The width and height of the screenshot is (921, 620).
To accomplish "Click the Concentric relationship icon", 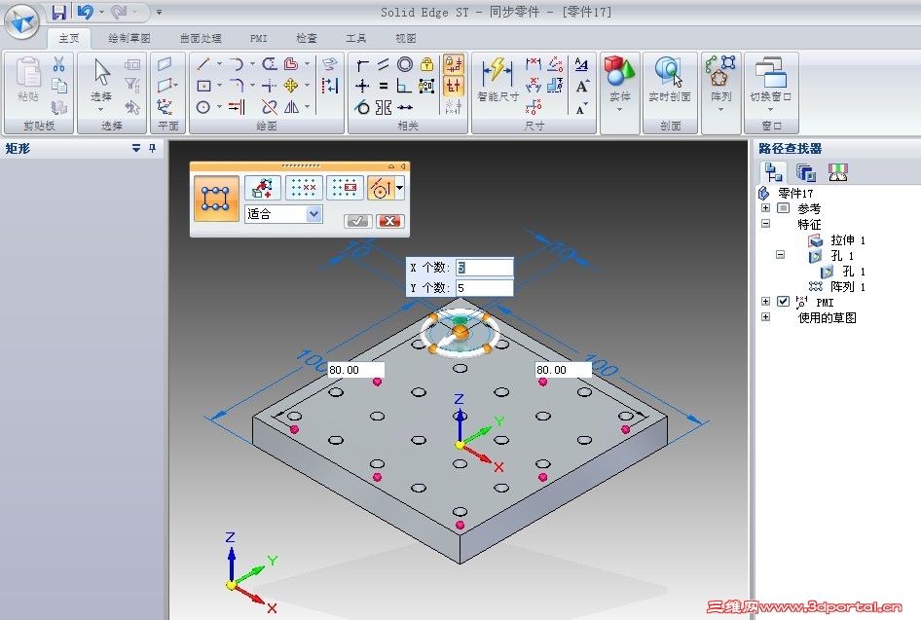I will tap(405, 64).
